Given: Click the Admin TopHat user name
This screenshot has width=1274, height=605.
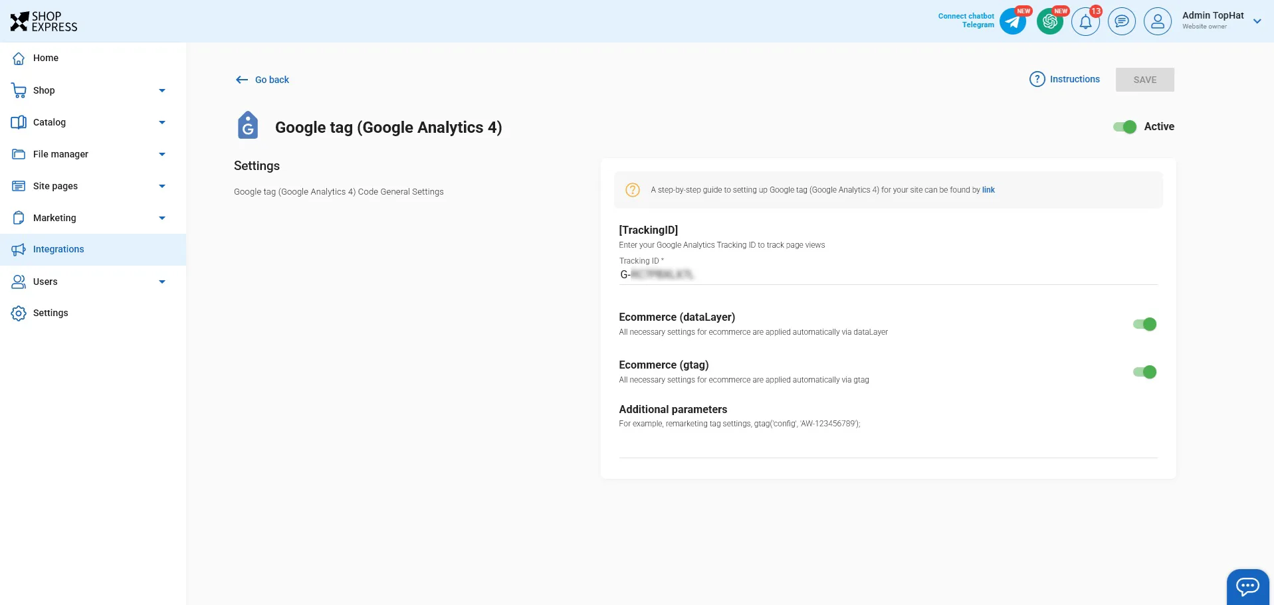Looking at the screenshot, I should [1213, 15].
